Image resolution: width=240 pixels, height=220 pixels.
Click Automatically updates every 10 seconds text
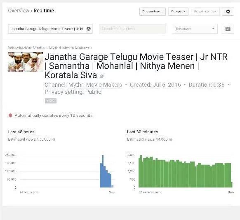tap(54, 116)
